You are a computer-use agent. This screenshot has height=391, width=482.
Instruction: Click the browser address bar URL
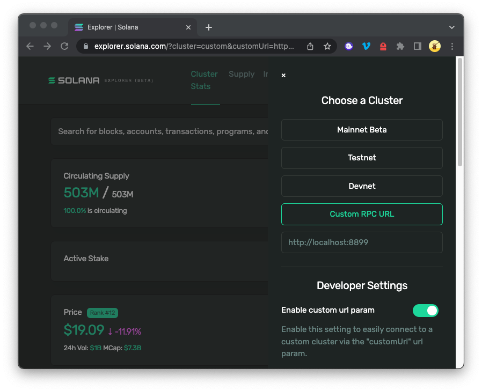pos(194,46)
